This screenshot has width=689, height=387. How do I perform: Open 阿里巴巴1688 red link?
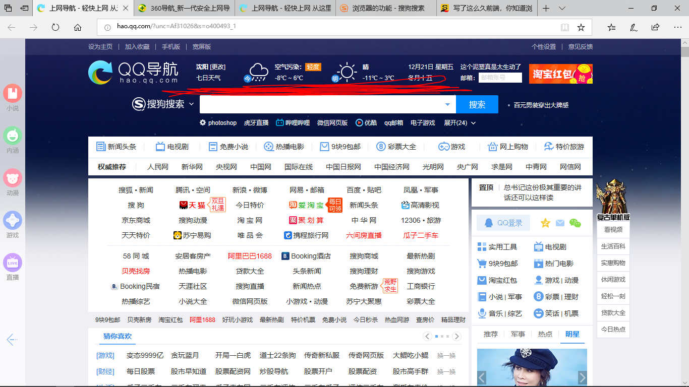tap(250, 256)
